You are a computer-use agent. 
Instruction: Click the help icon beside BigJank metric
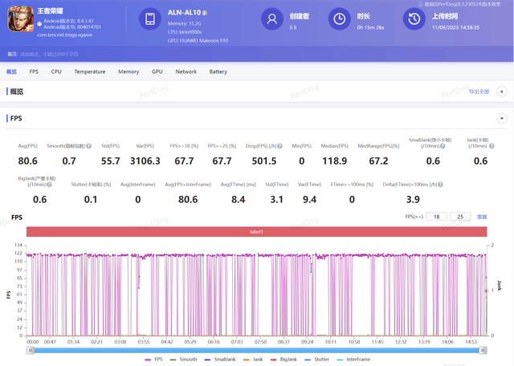[x=49, y=185]
